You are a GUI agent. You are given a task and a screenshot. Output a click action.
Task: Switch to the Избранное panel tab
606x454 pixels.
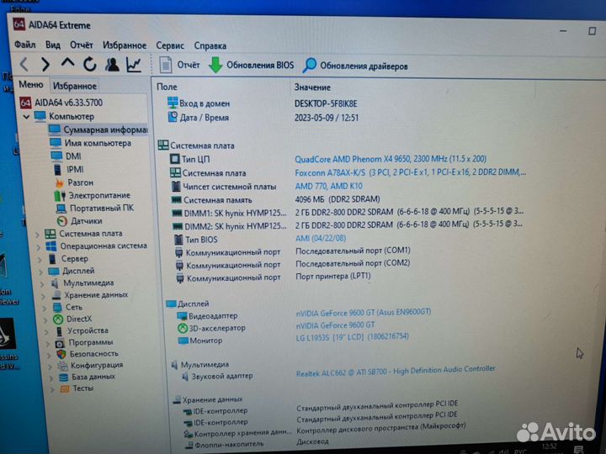(74, 86)
